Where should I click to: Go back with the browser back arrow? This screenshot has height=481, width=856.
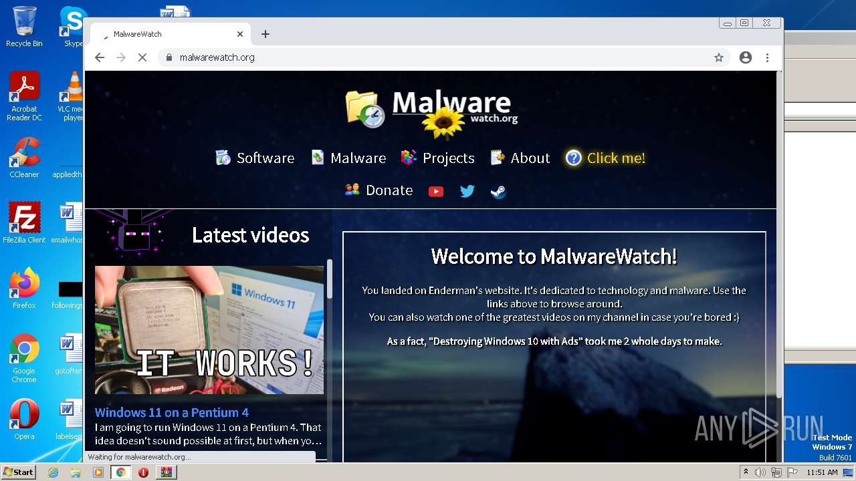(x=100, y=57)
